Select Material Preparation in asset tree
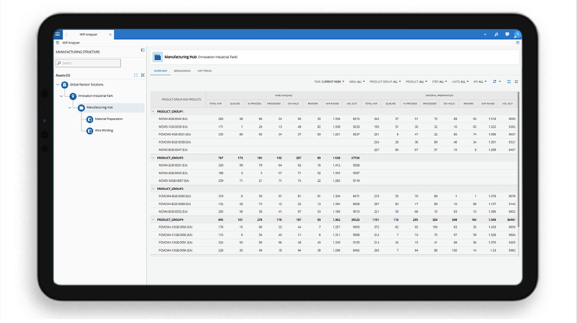Screen dimensions: 577x323 tap(108, 119)
